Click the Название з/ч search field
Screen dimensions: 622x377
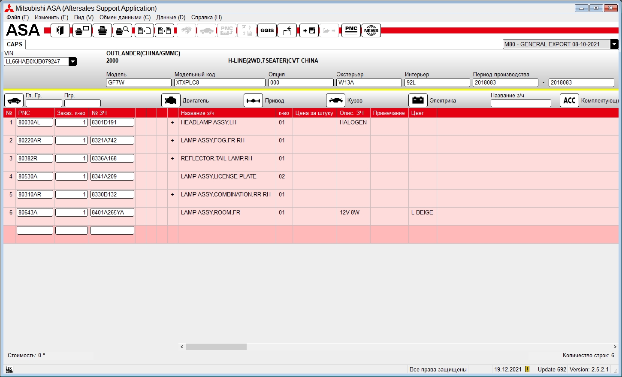click(521, 103)
